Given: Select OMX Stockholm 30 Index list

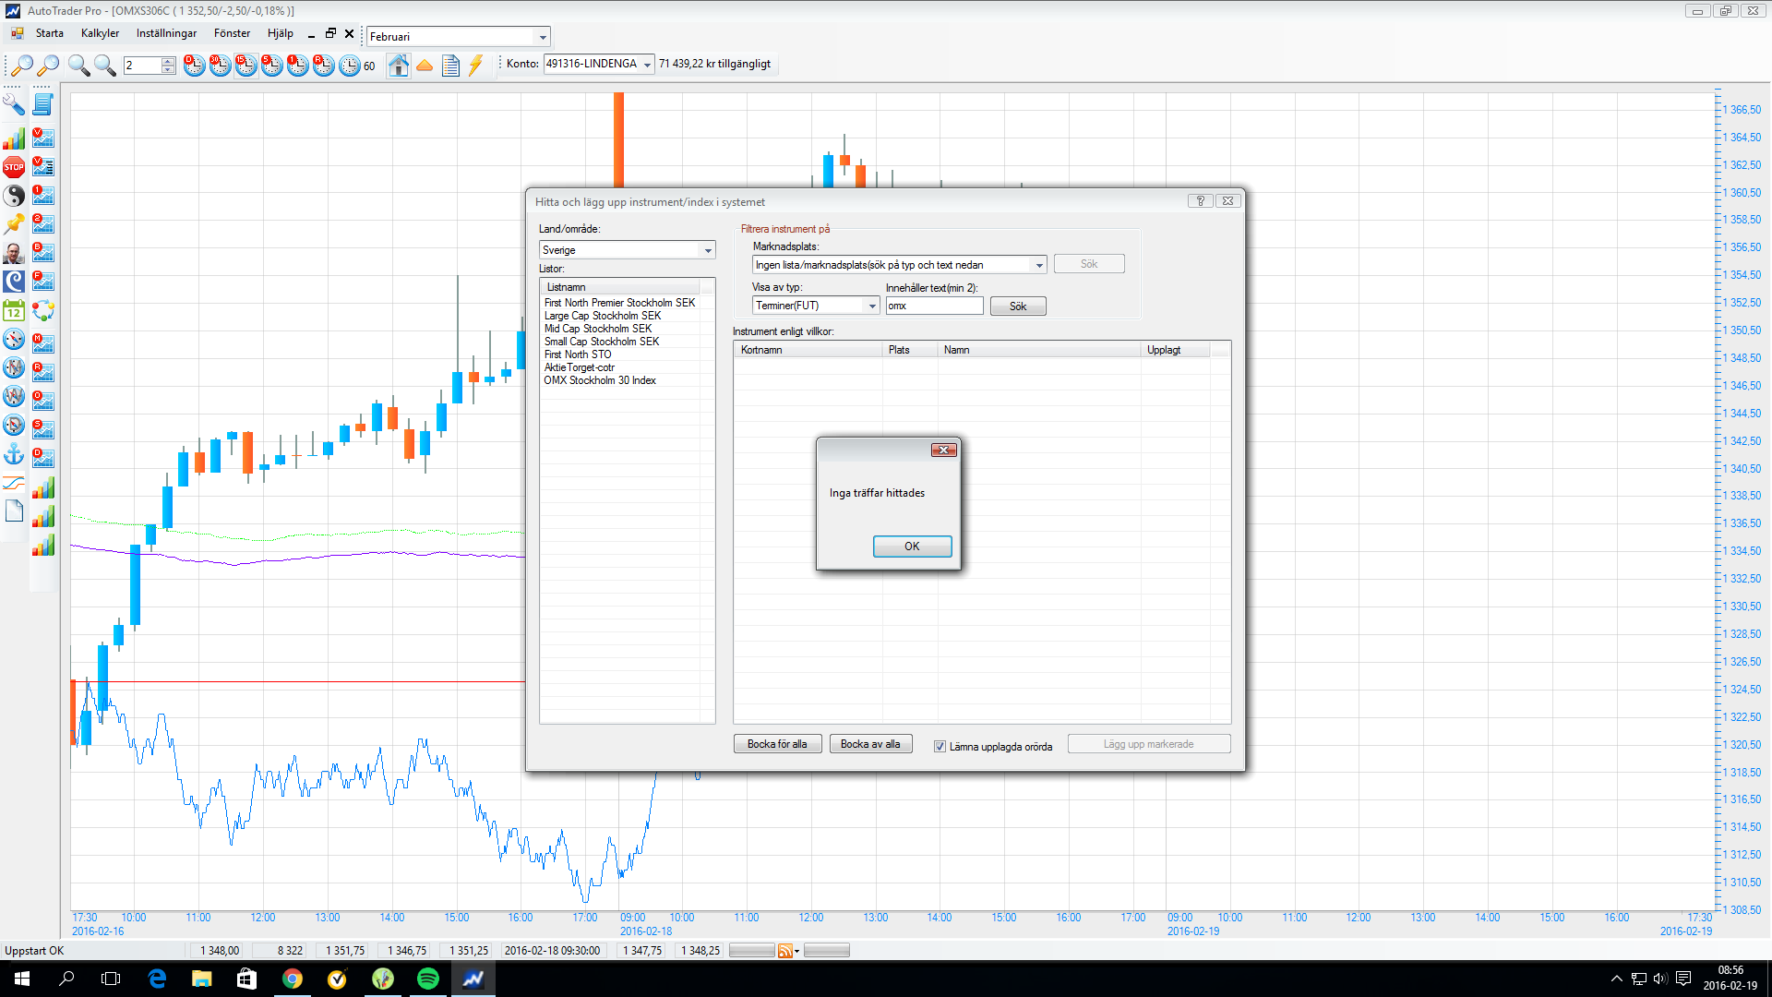Looking at the screenshot, I should pyautogui.click(x=600, y=380).
